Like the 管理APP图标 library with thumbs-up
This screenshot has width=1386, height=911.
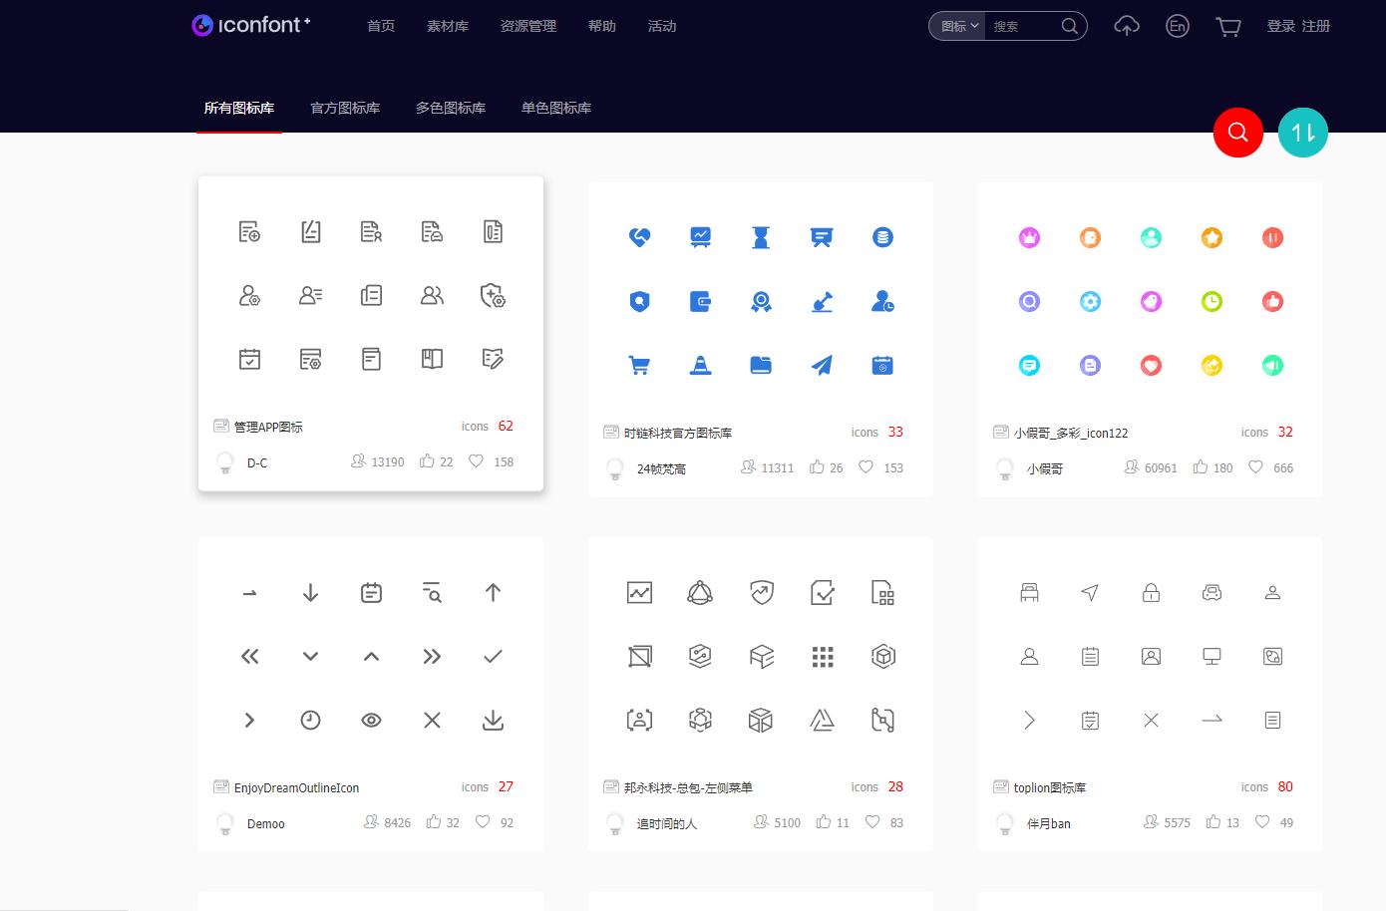pyautogui.click(x=427, y=461)
